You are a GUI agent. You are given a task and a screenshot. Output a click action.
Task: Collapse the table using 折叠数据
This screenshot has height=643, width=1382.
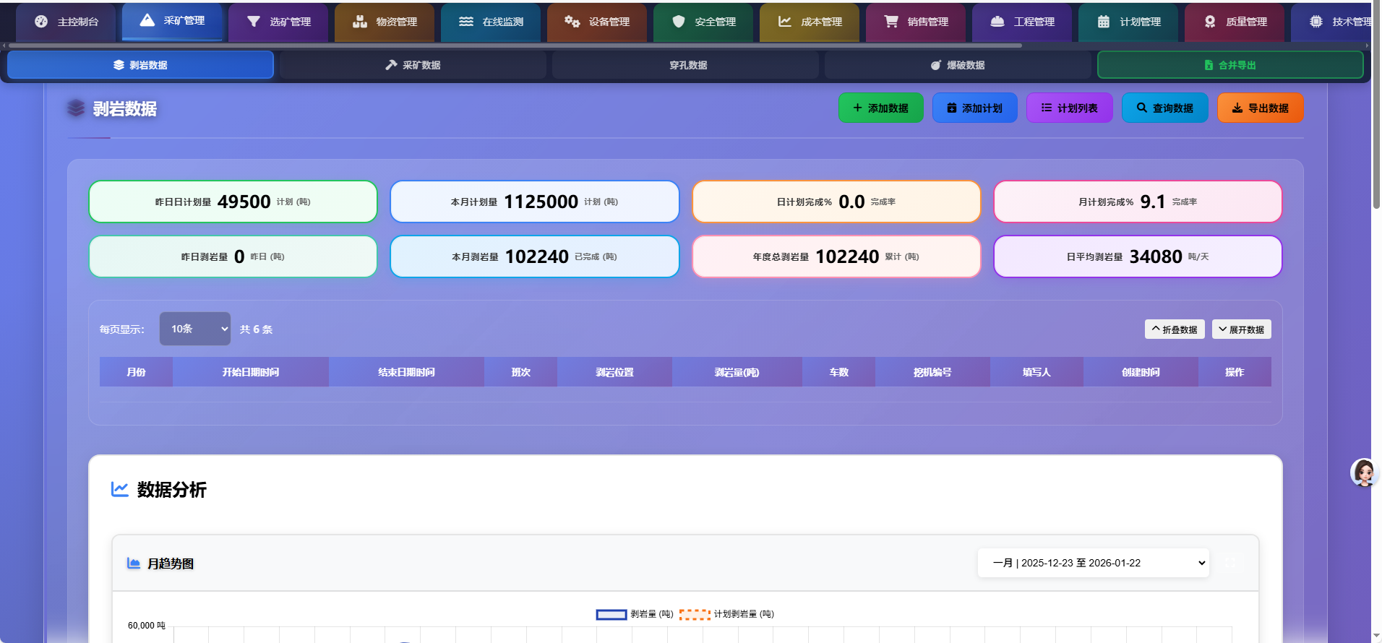coord(1175,329)
